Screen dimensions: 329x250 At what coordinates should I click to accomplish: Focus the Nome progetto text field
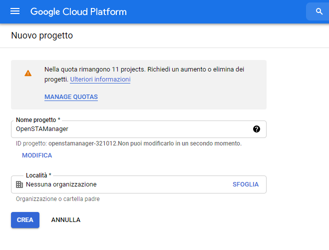[130, 129]
